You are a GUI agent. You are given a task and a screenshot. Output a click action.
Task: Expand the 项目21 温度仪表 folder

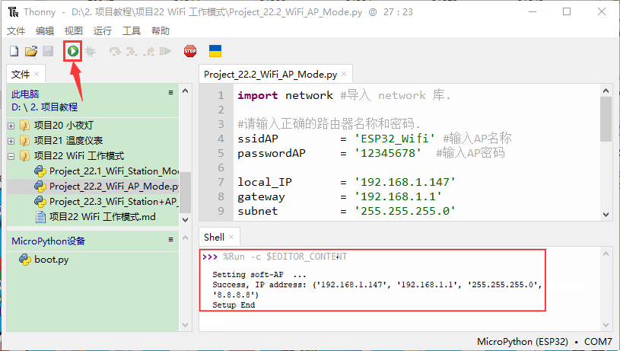(11, 140)
